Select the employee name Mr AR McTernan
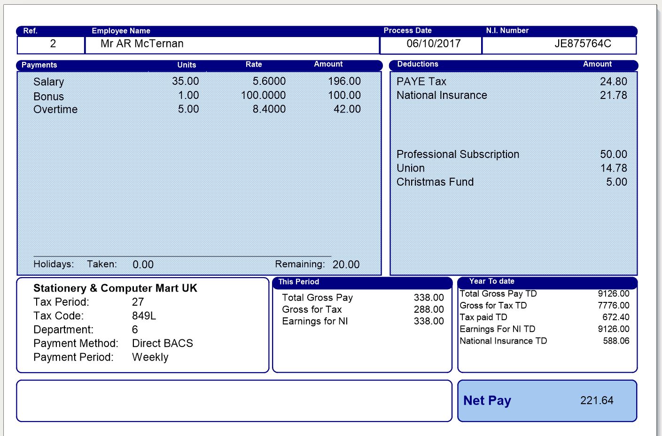 pos(142,44)
